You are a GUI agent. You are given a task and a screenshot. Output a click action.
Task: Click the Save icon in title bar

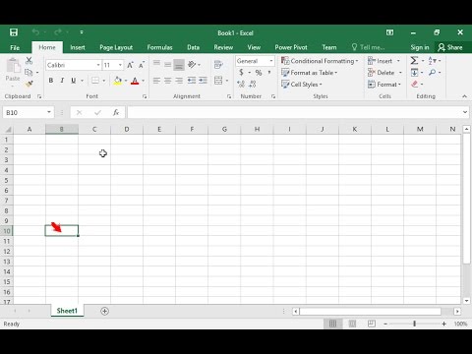point(14,32)
